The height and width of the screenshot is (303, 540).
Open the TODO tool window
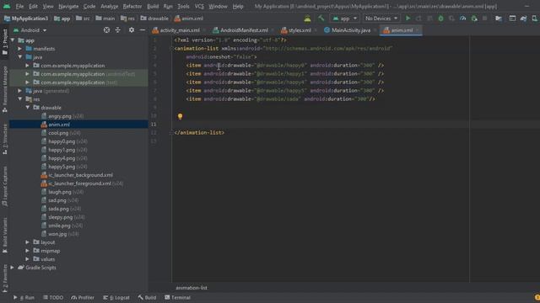(53, 297)
